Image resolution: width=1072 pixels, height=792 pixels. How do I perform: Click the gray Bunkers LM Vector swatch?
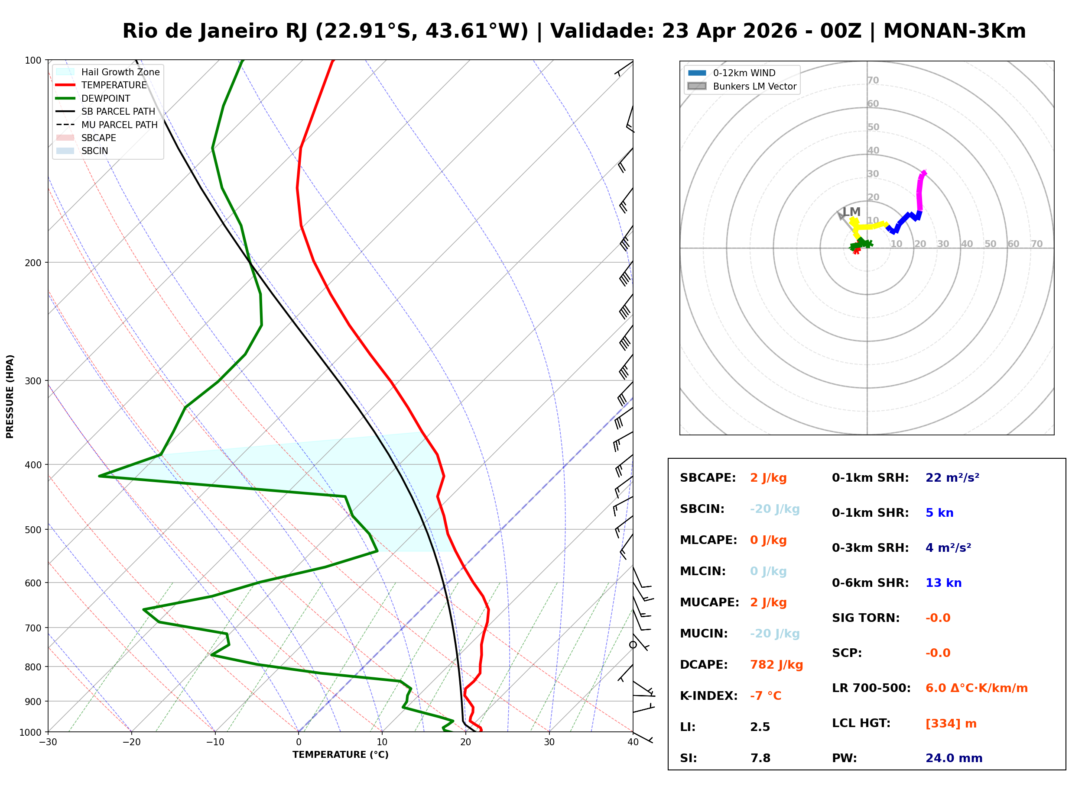tap(697, 86)
